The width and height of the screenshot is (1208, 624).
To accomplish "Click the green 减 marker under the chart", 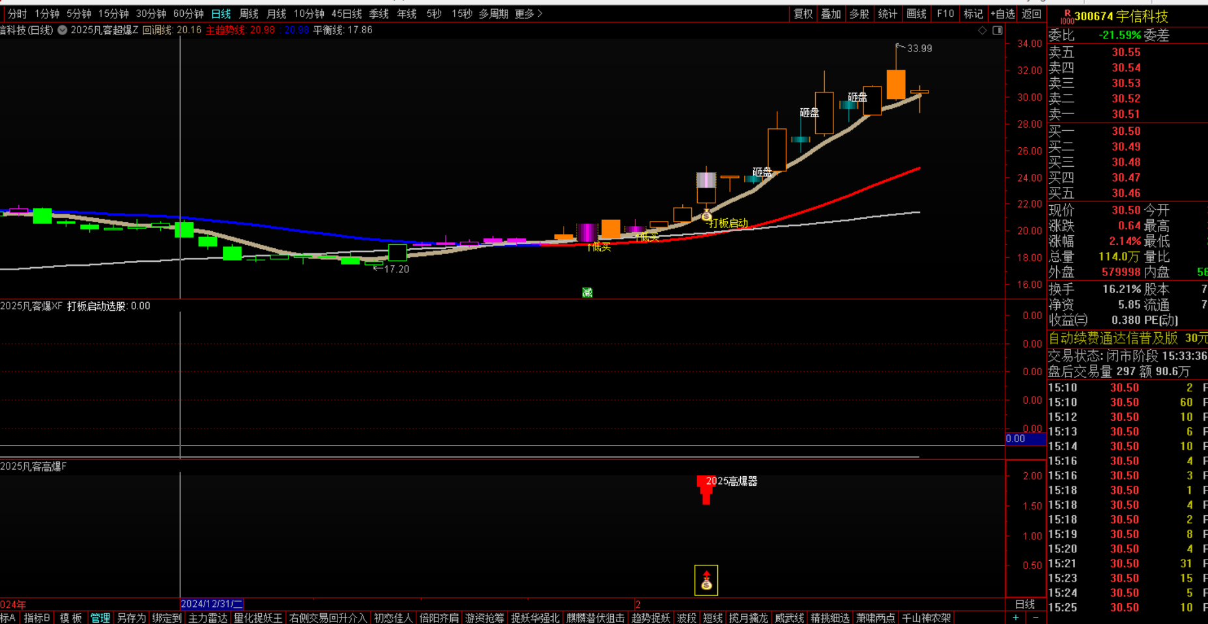I will tap(587, 292).
